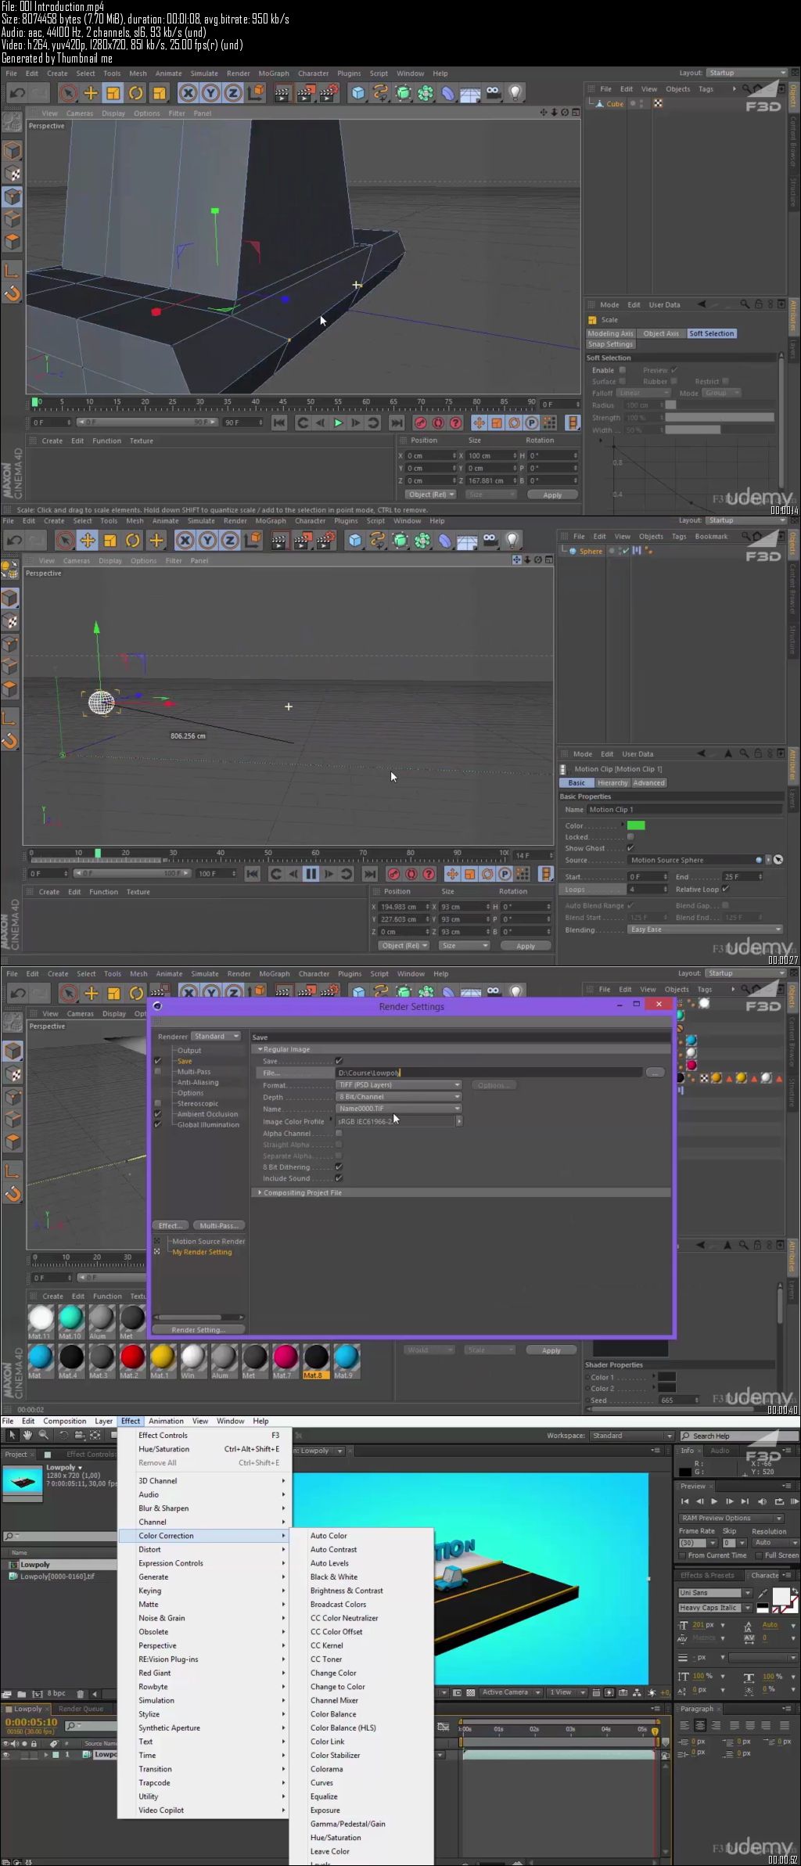Image resolution: width=801 pixels, height=1866 pixels.
Task: Adjust the Strength slider in Soft Selection
Action: pyautogui.click(x=720, y=418)
